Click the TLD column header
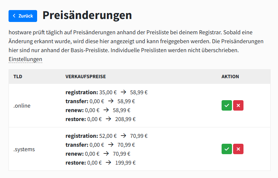278x178 pixels. pos(18,77)
